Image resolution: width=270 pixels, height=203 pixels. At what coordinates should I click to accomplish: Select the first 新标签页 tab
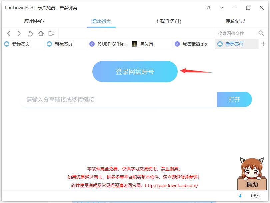(x=23, y=44)
